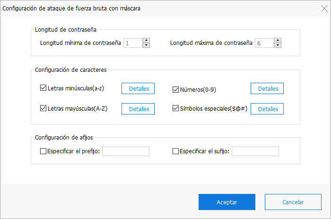Screen dimensions: 331x219
Task: Focus the Longitud mínima de contraseña field
Action: click(x=133, y=43)
